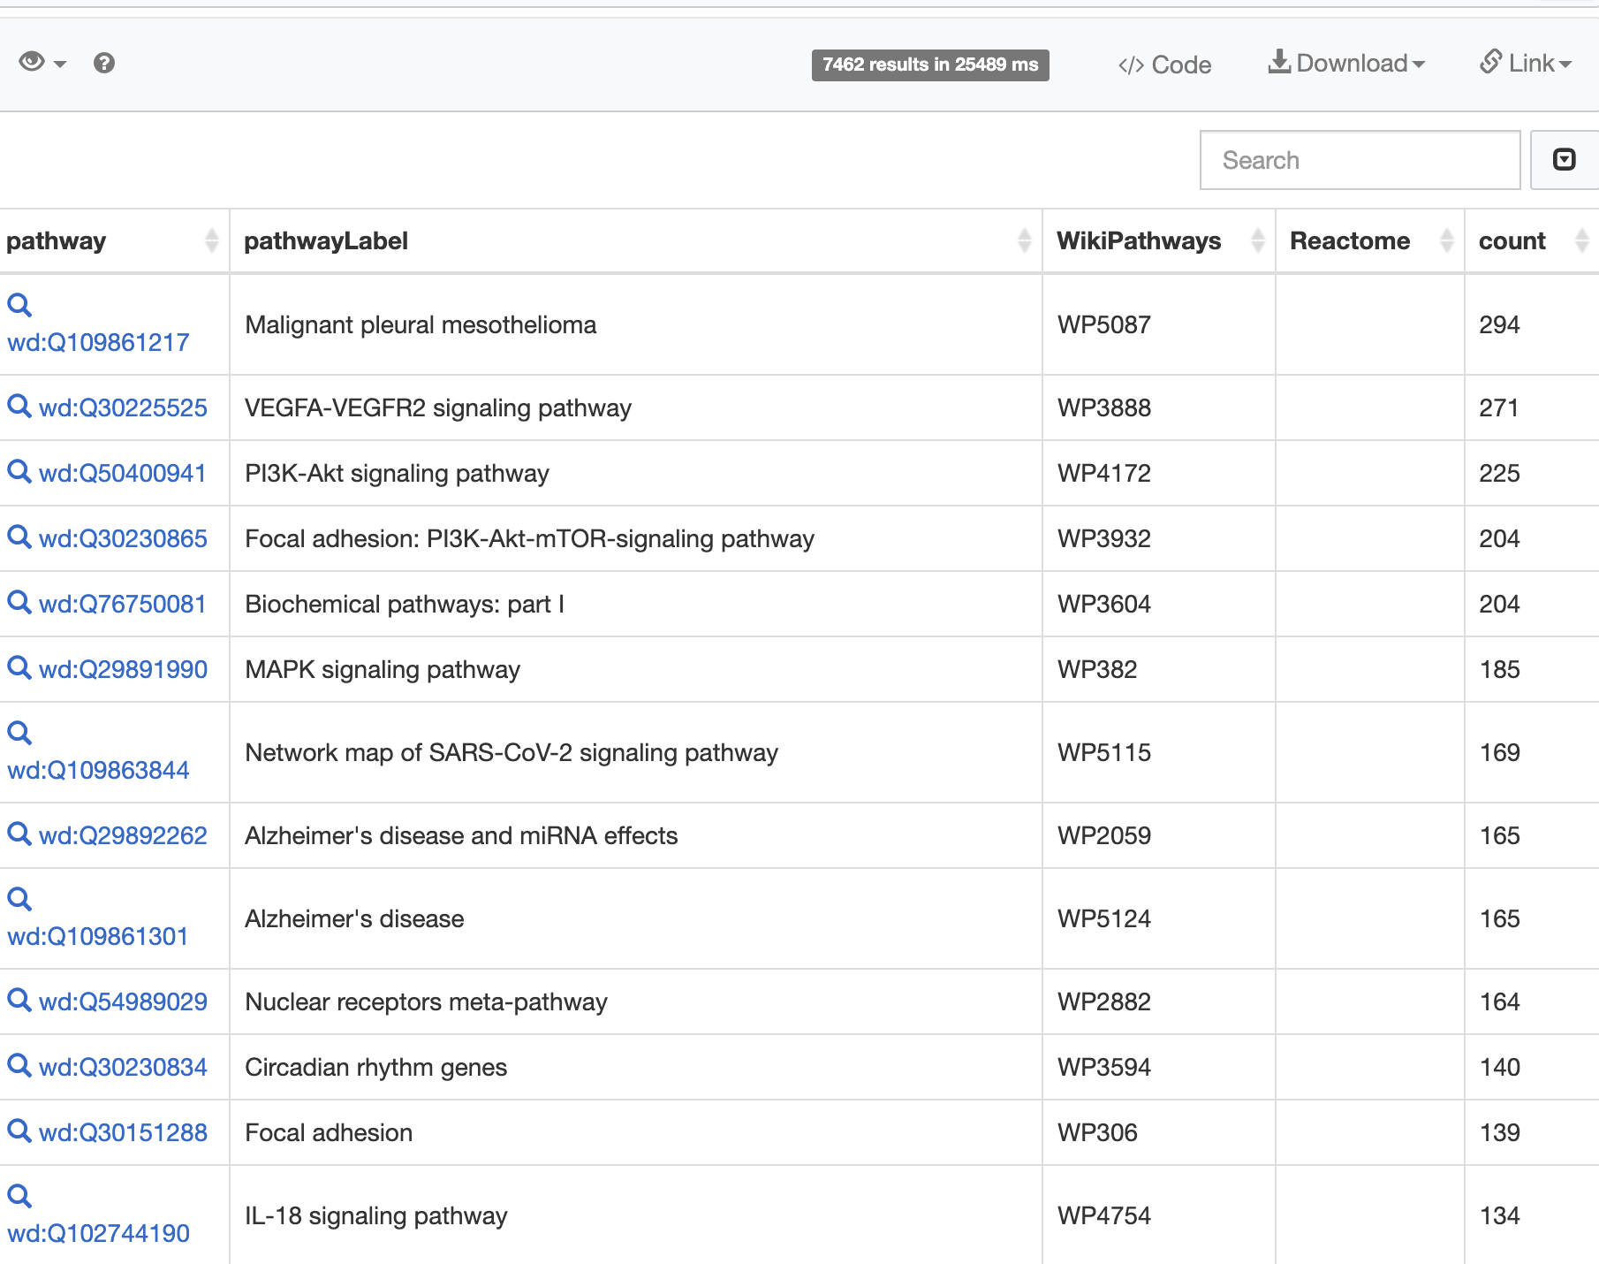The width and height of the screenshot is (1599, 1264).
Task: Sort results by count column
Action: pyautogui.click(x=1581, y=240)
